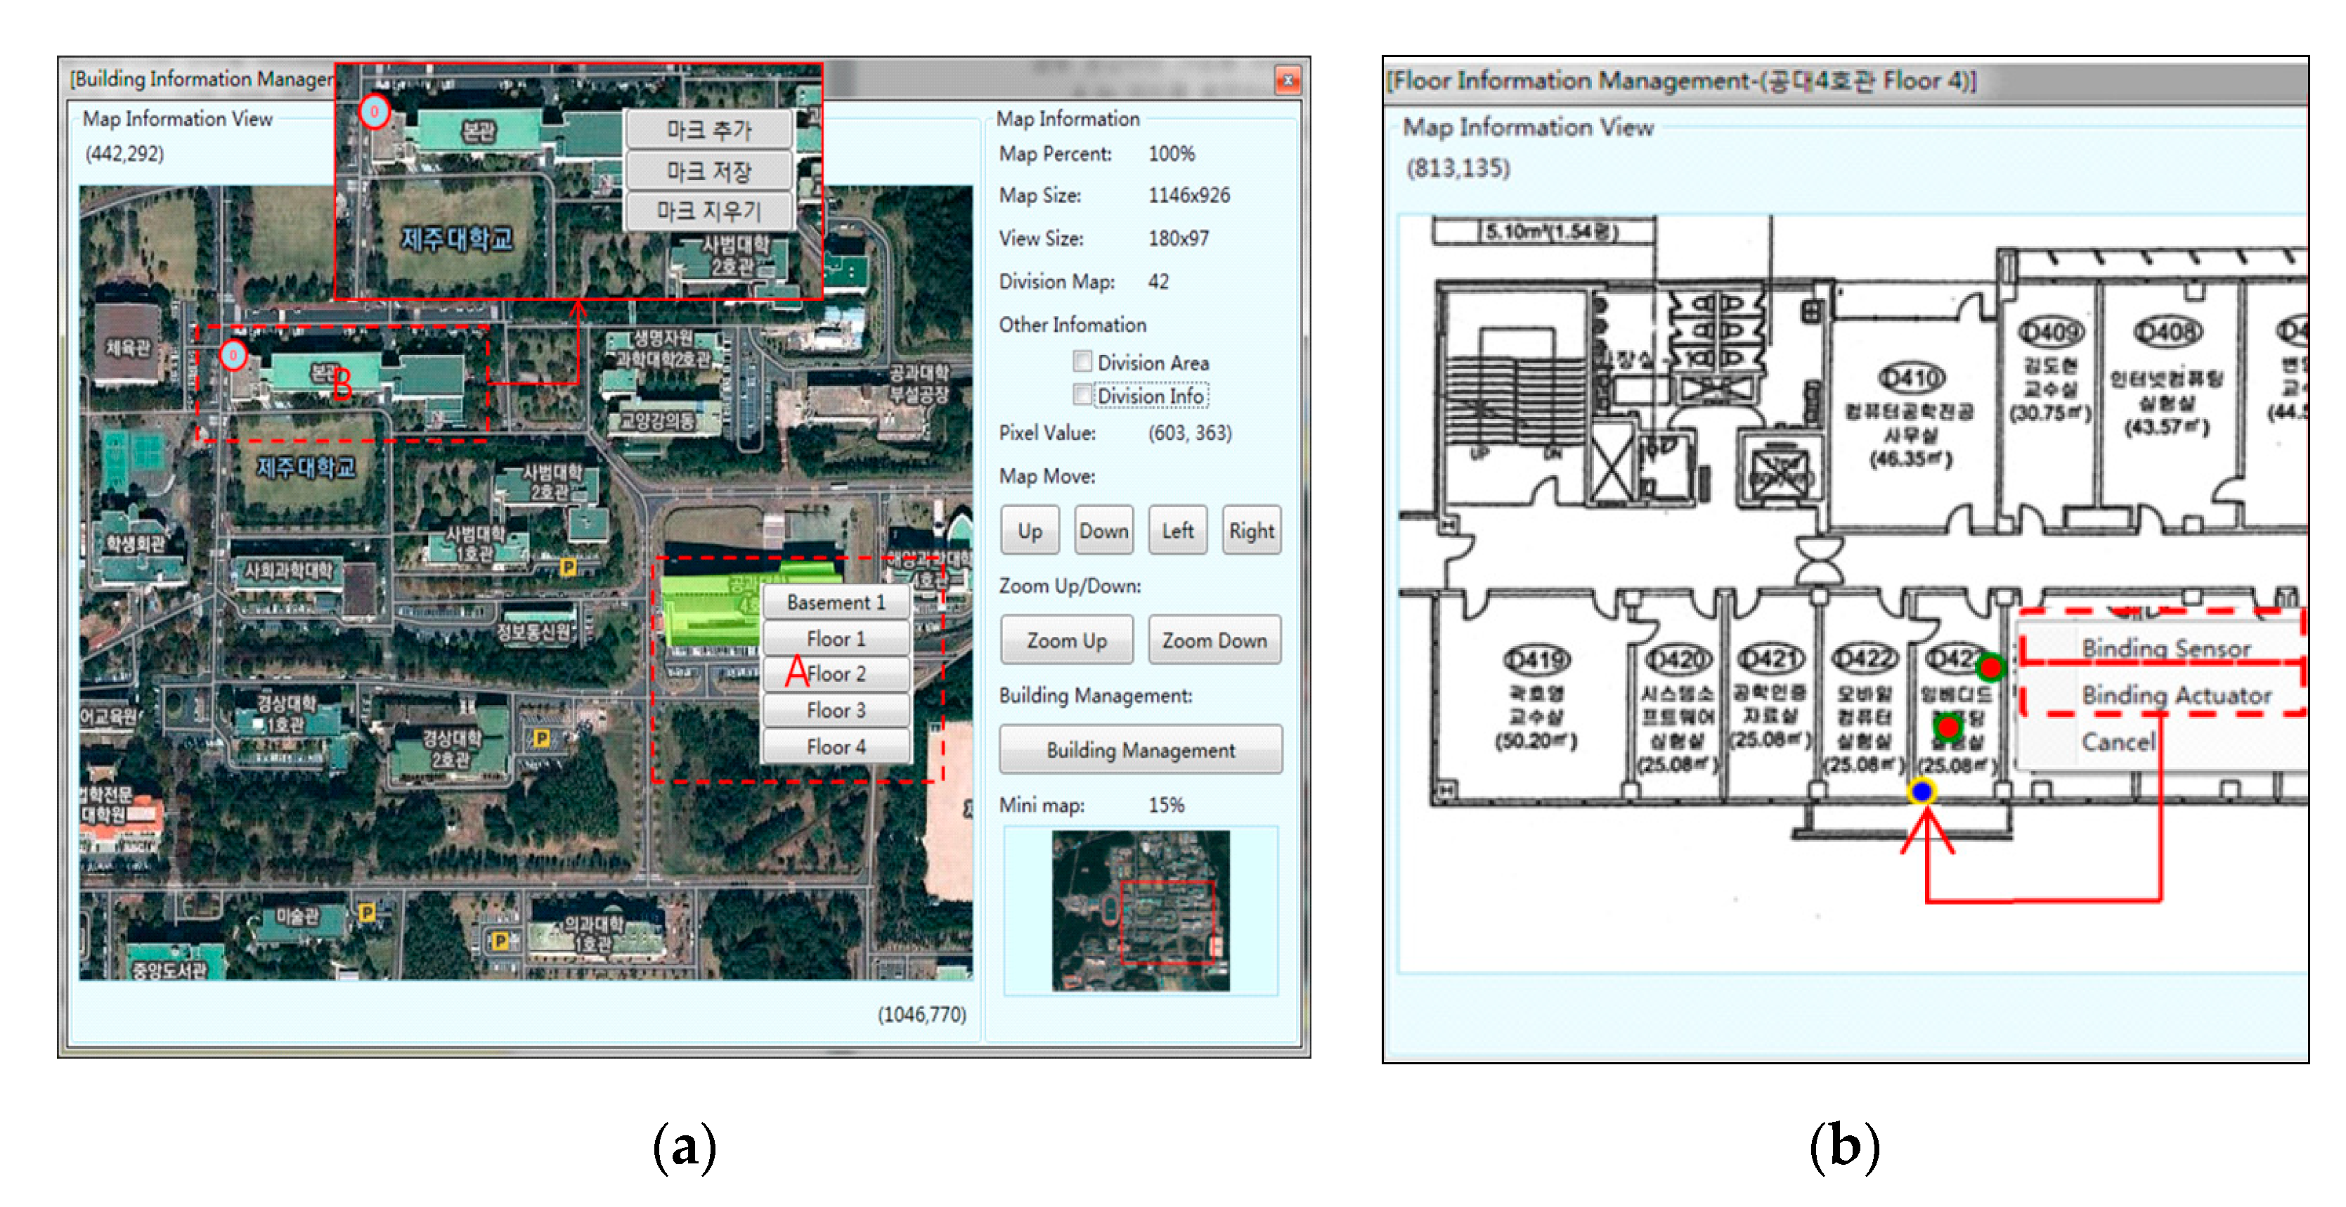Screen dimensions: 2346x1207
Task: Choose Basement 1 in the floor list
Action: (835, 602)
